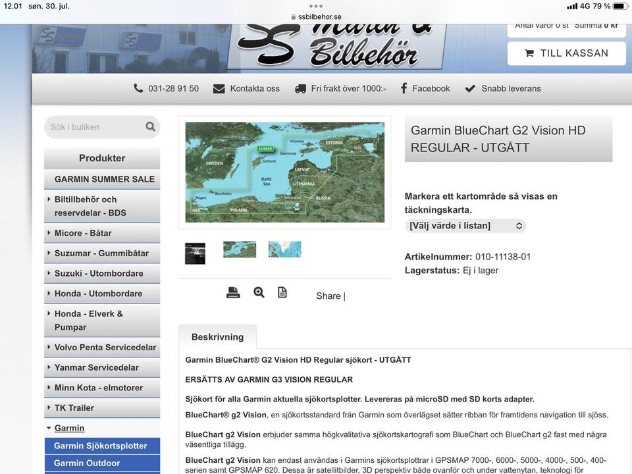
Task: Tap the ssbilbehor.se address bar
Action: (x=316, y=17)
